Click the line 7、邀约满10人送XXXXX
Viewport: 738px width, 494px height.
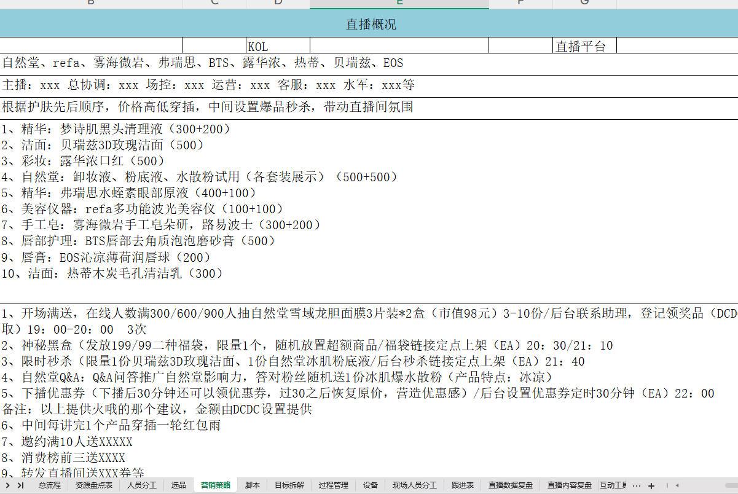click(x=67, y=442)
